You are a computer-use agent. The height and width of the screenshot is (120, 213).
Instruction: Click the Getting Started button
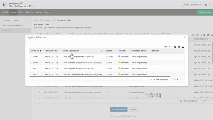point(205,12)
